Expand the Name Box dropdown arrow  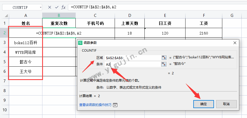pyautogui.click(x=41, y=7)
